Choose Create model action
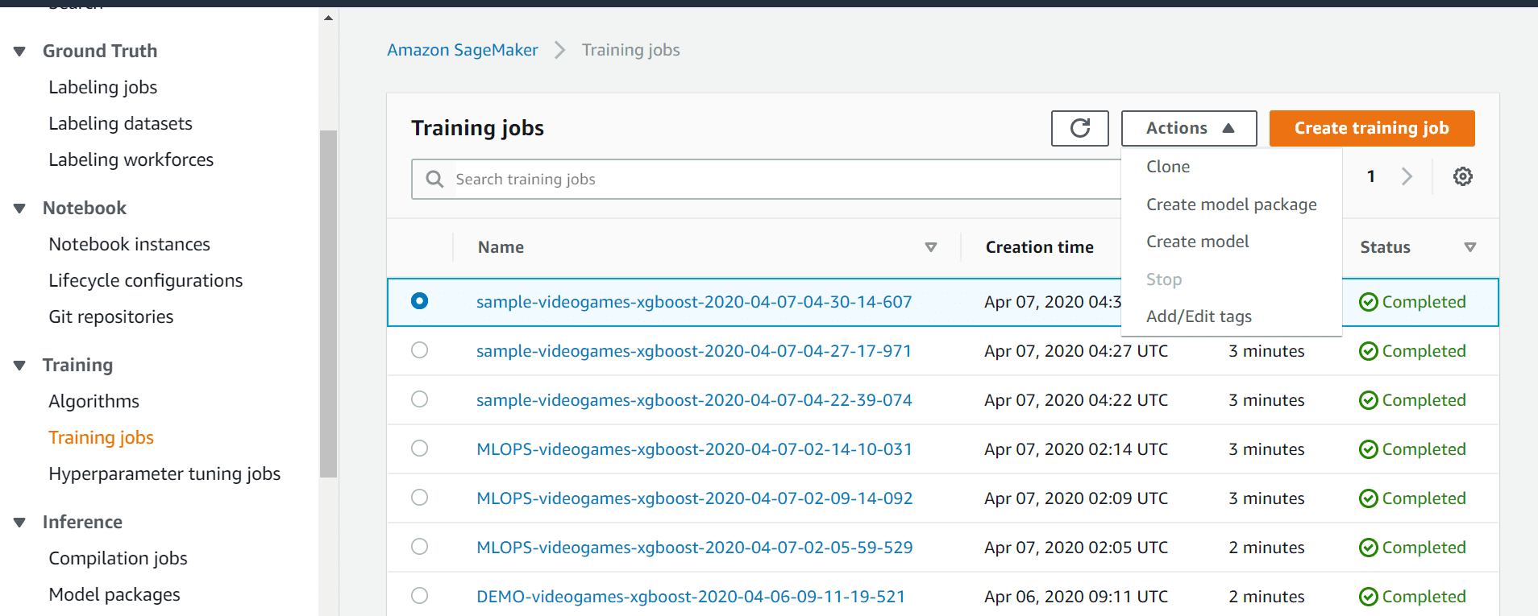This screenshot has width=1538, height=616. [x=1197, y=242]
